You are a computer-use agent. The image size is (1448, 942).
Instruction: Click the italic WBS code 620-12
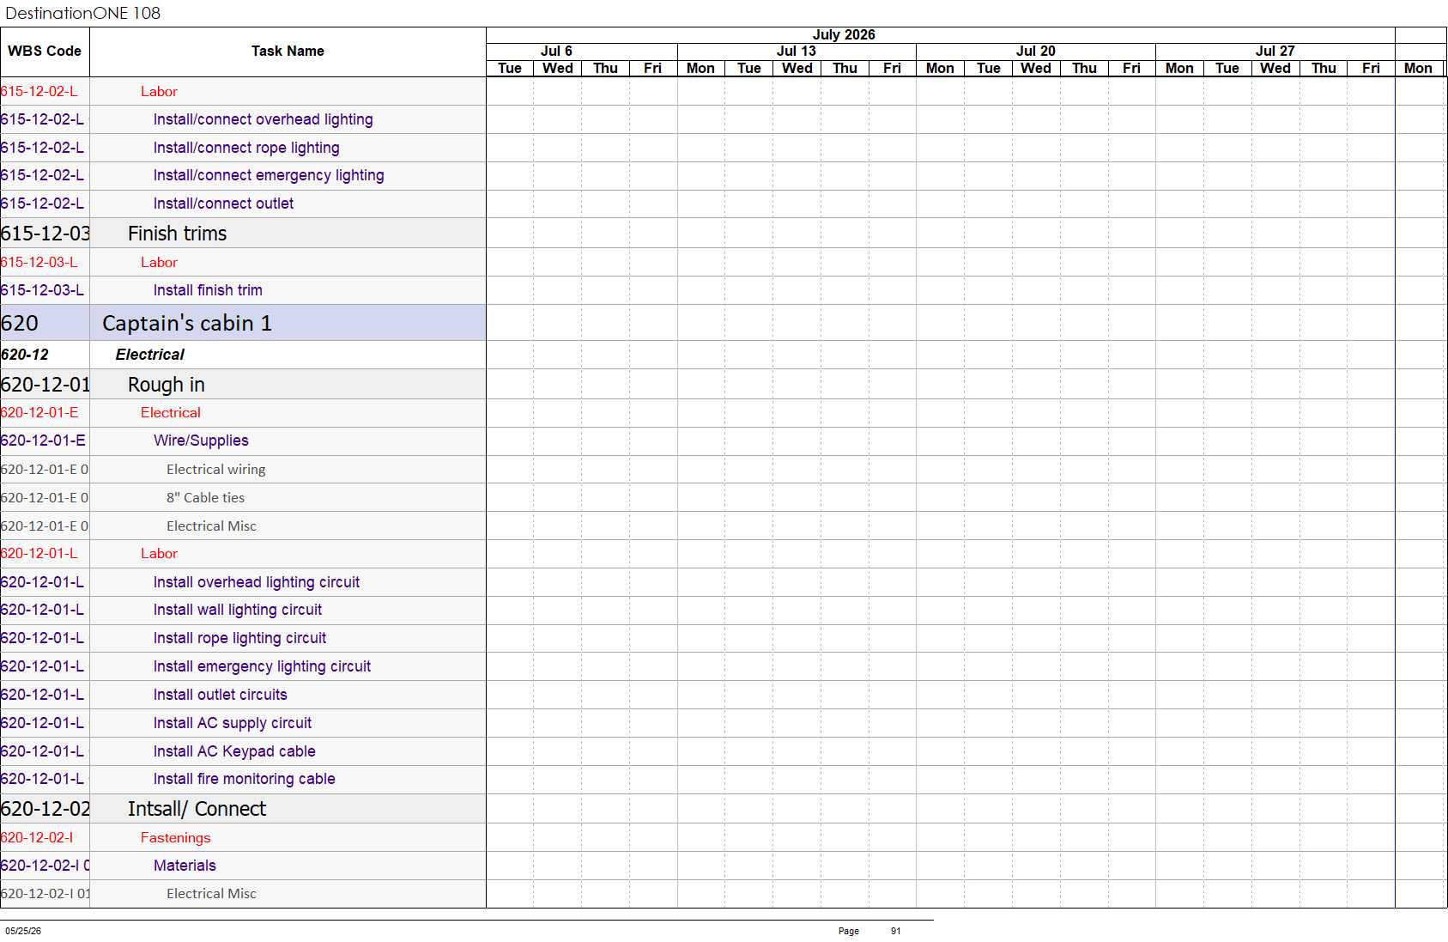tap(25, 355)
